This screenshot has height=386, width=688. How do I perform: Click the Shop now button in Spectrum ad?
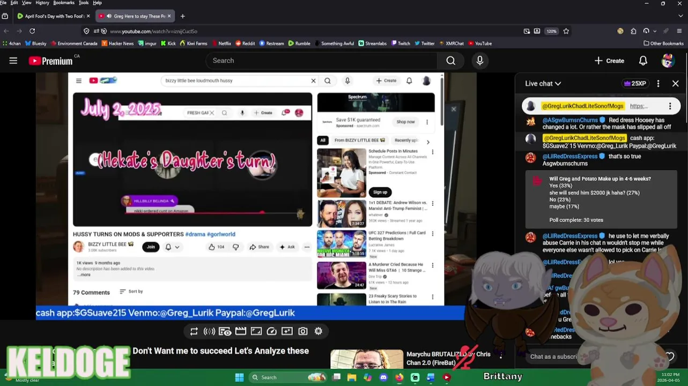point(405,122)
